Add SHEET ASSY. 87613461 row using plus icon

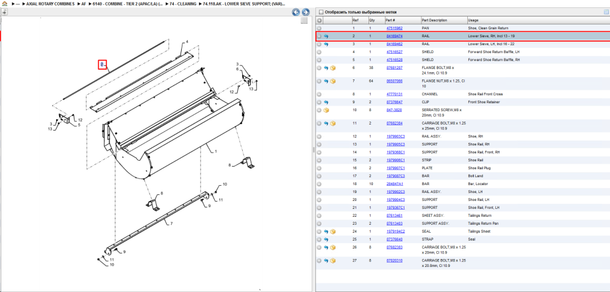pos(319,215)
